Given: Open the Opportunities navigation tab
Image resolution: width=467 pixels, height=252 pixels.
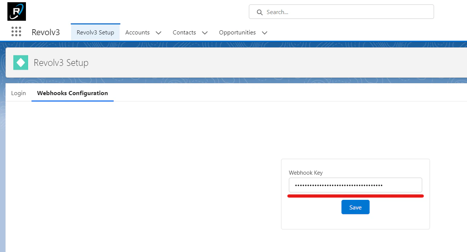Looking at the screenshot, I should pos(237,33).
